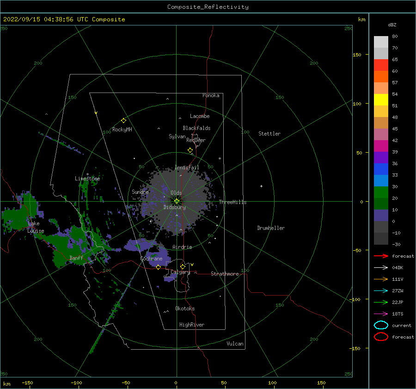Click the RedDeer city label
The height and width of the screenshot is (389, 416).
(196, 140)
